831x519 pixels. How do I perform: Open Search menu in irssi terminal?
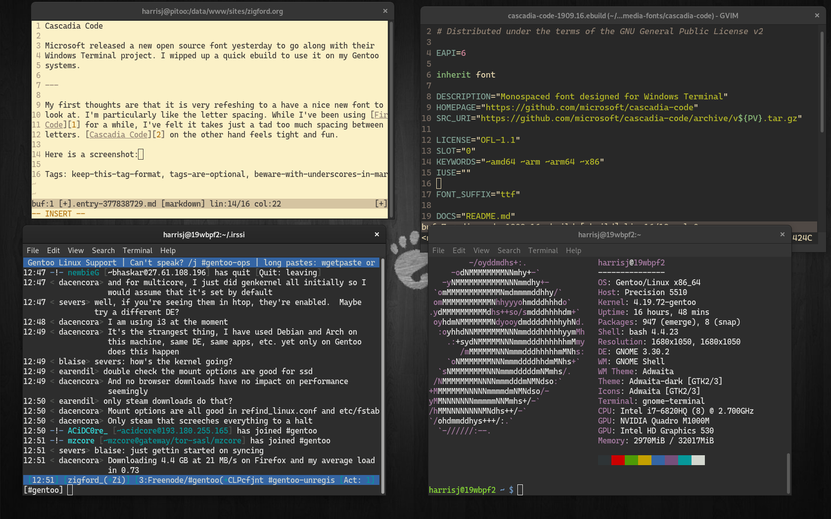pyautogui.click(x=103, y=251)
